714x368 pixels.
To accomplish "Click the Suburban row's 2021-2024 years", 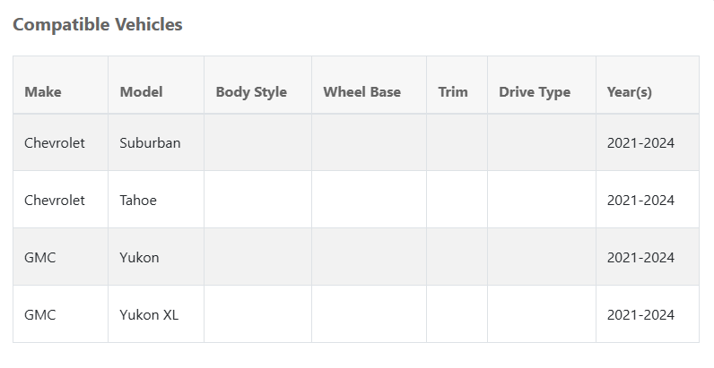I will [x=640, y=142].
